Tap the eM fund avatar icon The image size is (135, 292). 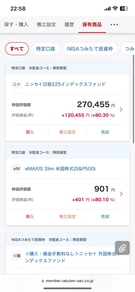tap(17, 169)
